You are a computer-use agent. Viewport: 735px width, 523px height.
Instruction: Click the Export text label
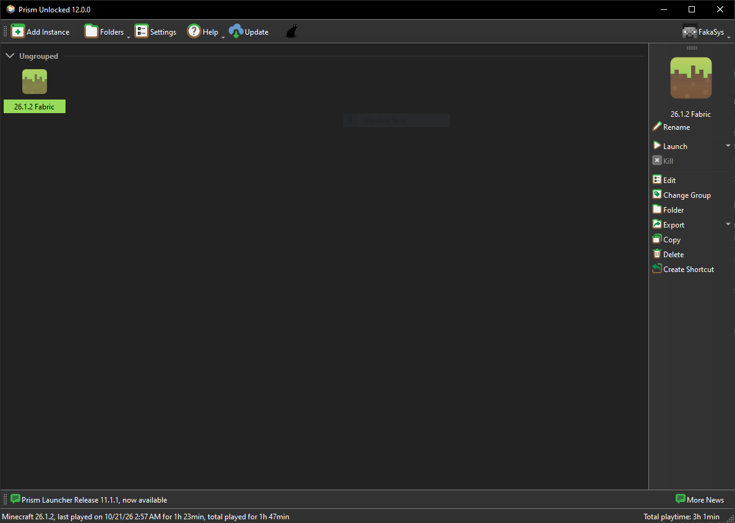[674, 225]
